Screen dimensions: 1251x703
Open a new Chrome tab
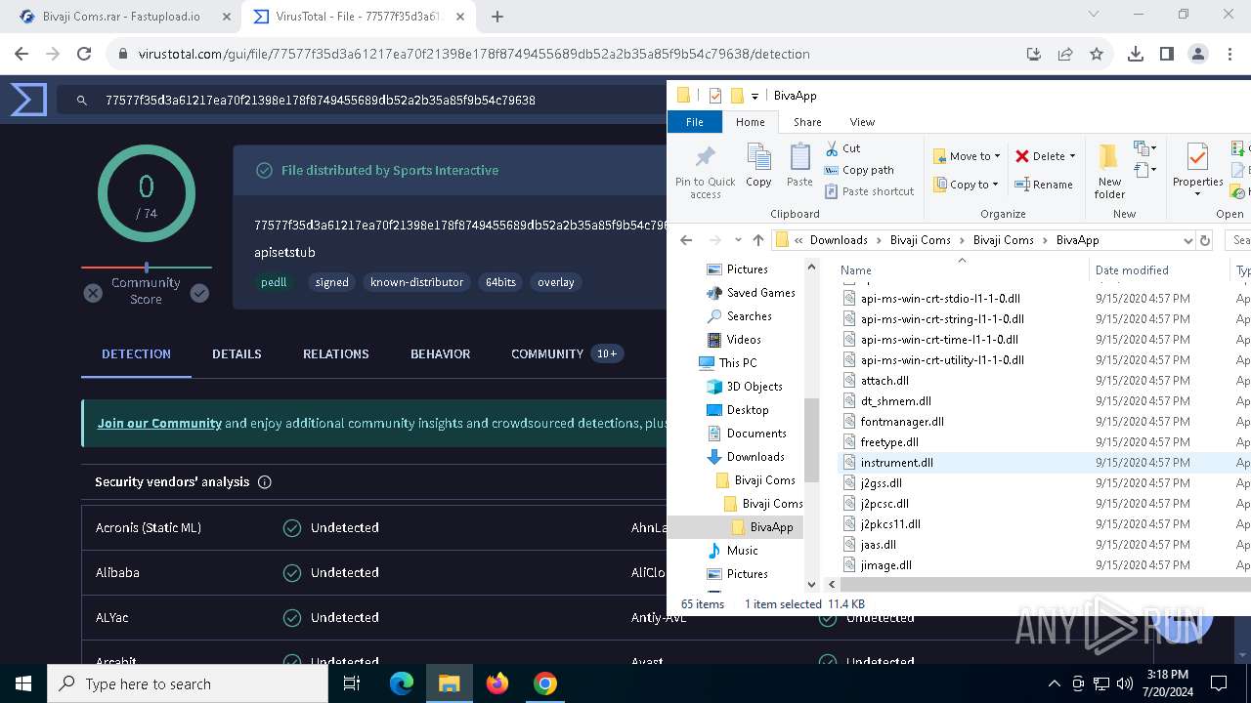click(x=497, y=17)
